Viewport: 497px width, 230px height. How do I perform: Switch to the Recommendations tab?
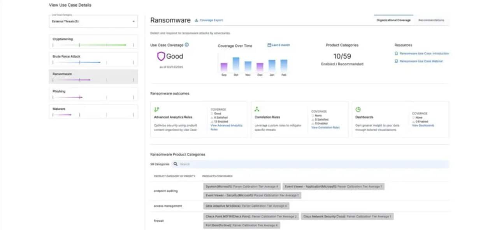[431, 20]
